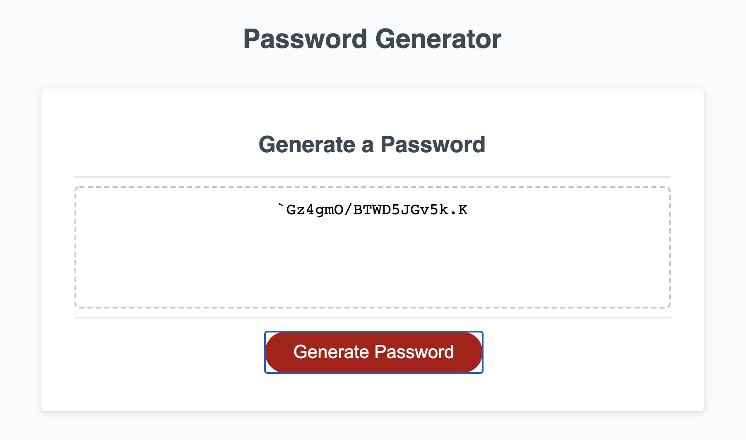Click the monospace password string to highlight it
746x440 pixels.
[373, 209]
